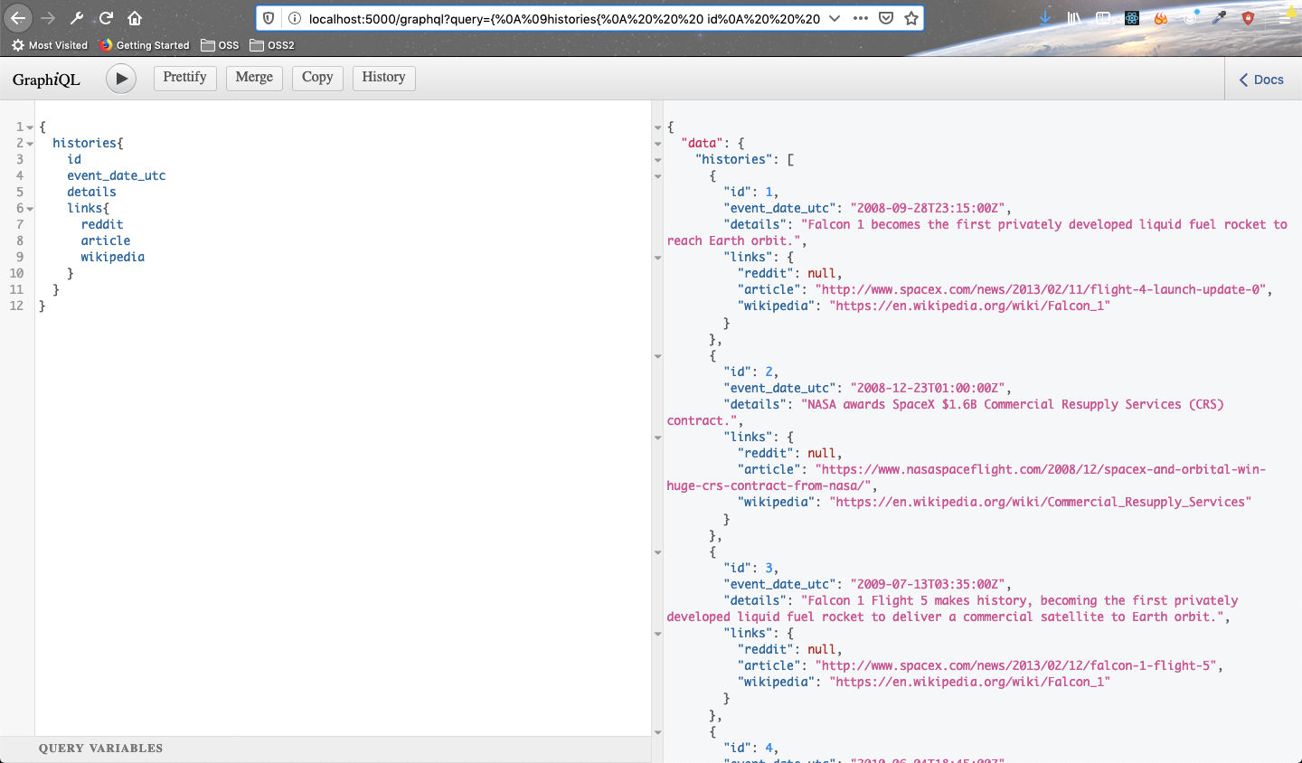Open the Firefox hamburger menu with warning badge
Viewport: 1302px width, 763px height.
(x=1286, y=18)
